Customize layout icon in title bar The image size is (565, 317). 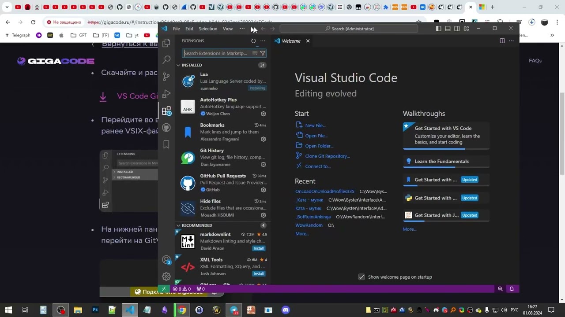click(x=466, y=29)
